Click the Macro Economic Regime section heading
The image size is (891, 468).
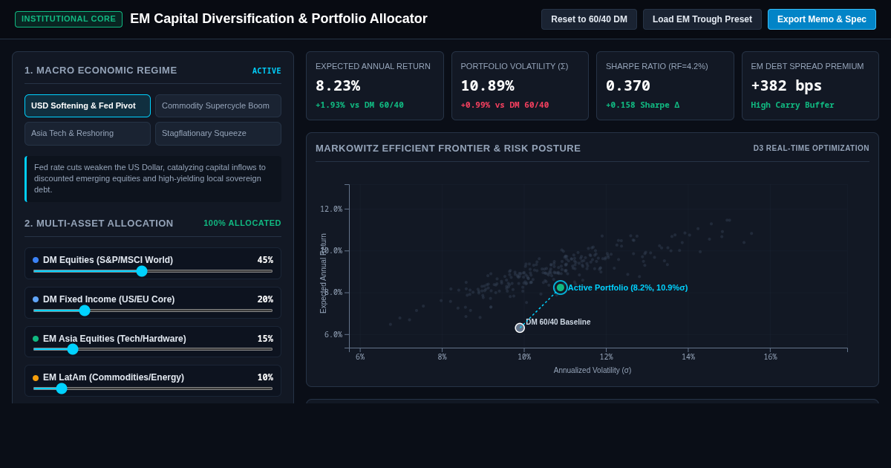click(x=101, y=71)
